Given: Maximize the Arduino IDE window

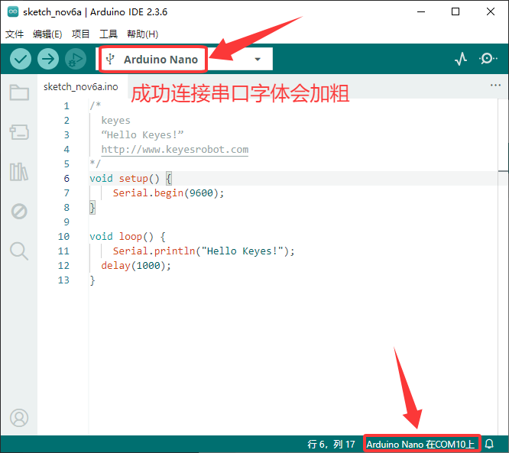Looking at the screenshot, I should (x=456, y=11).
